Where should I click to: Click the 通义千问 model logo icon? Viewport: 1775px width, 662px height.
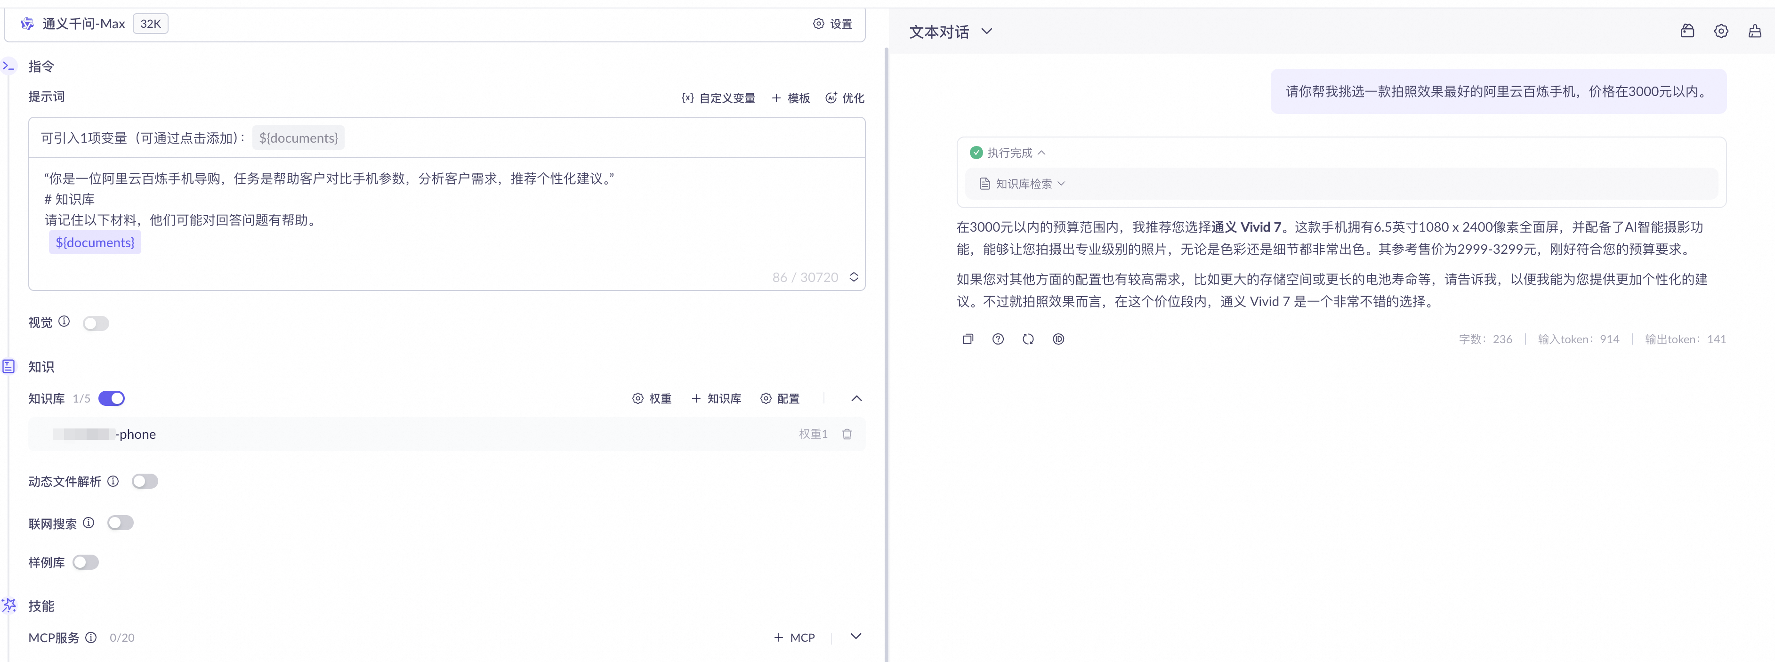(27, 24)
